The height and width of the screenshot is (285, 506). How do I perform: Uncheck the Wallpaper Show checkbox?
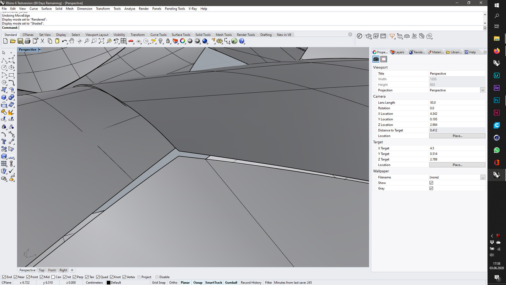(x=431, y=183)
